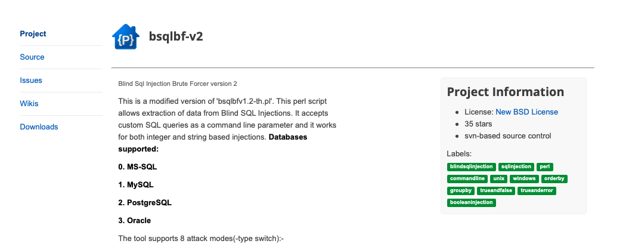Click the unix label tag
This screenshot has width=629, height=247.
tap(498, 178)
